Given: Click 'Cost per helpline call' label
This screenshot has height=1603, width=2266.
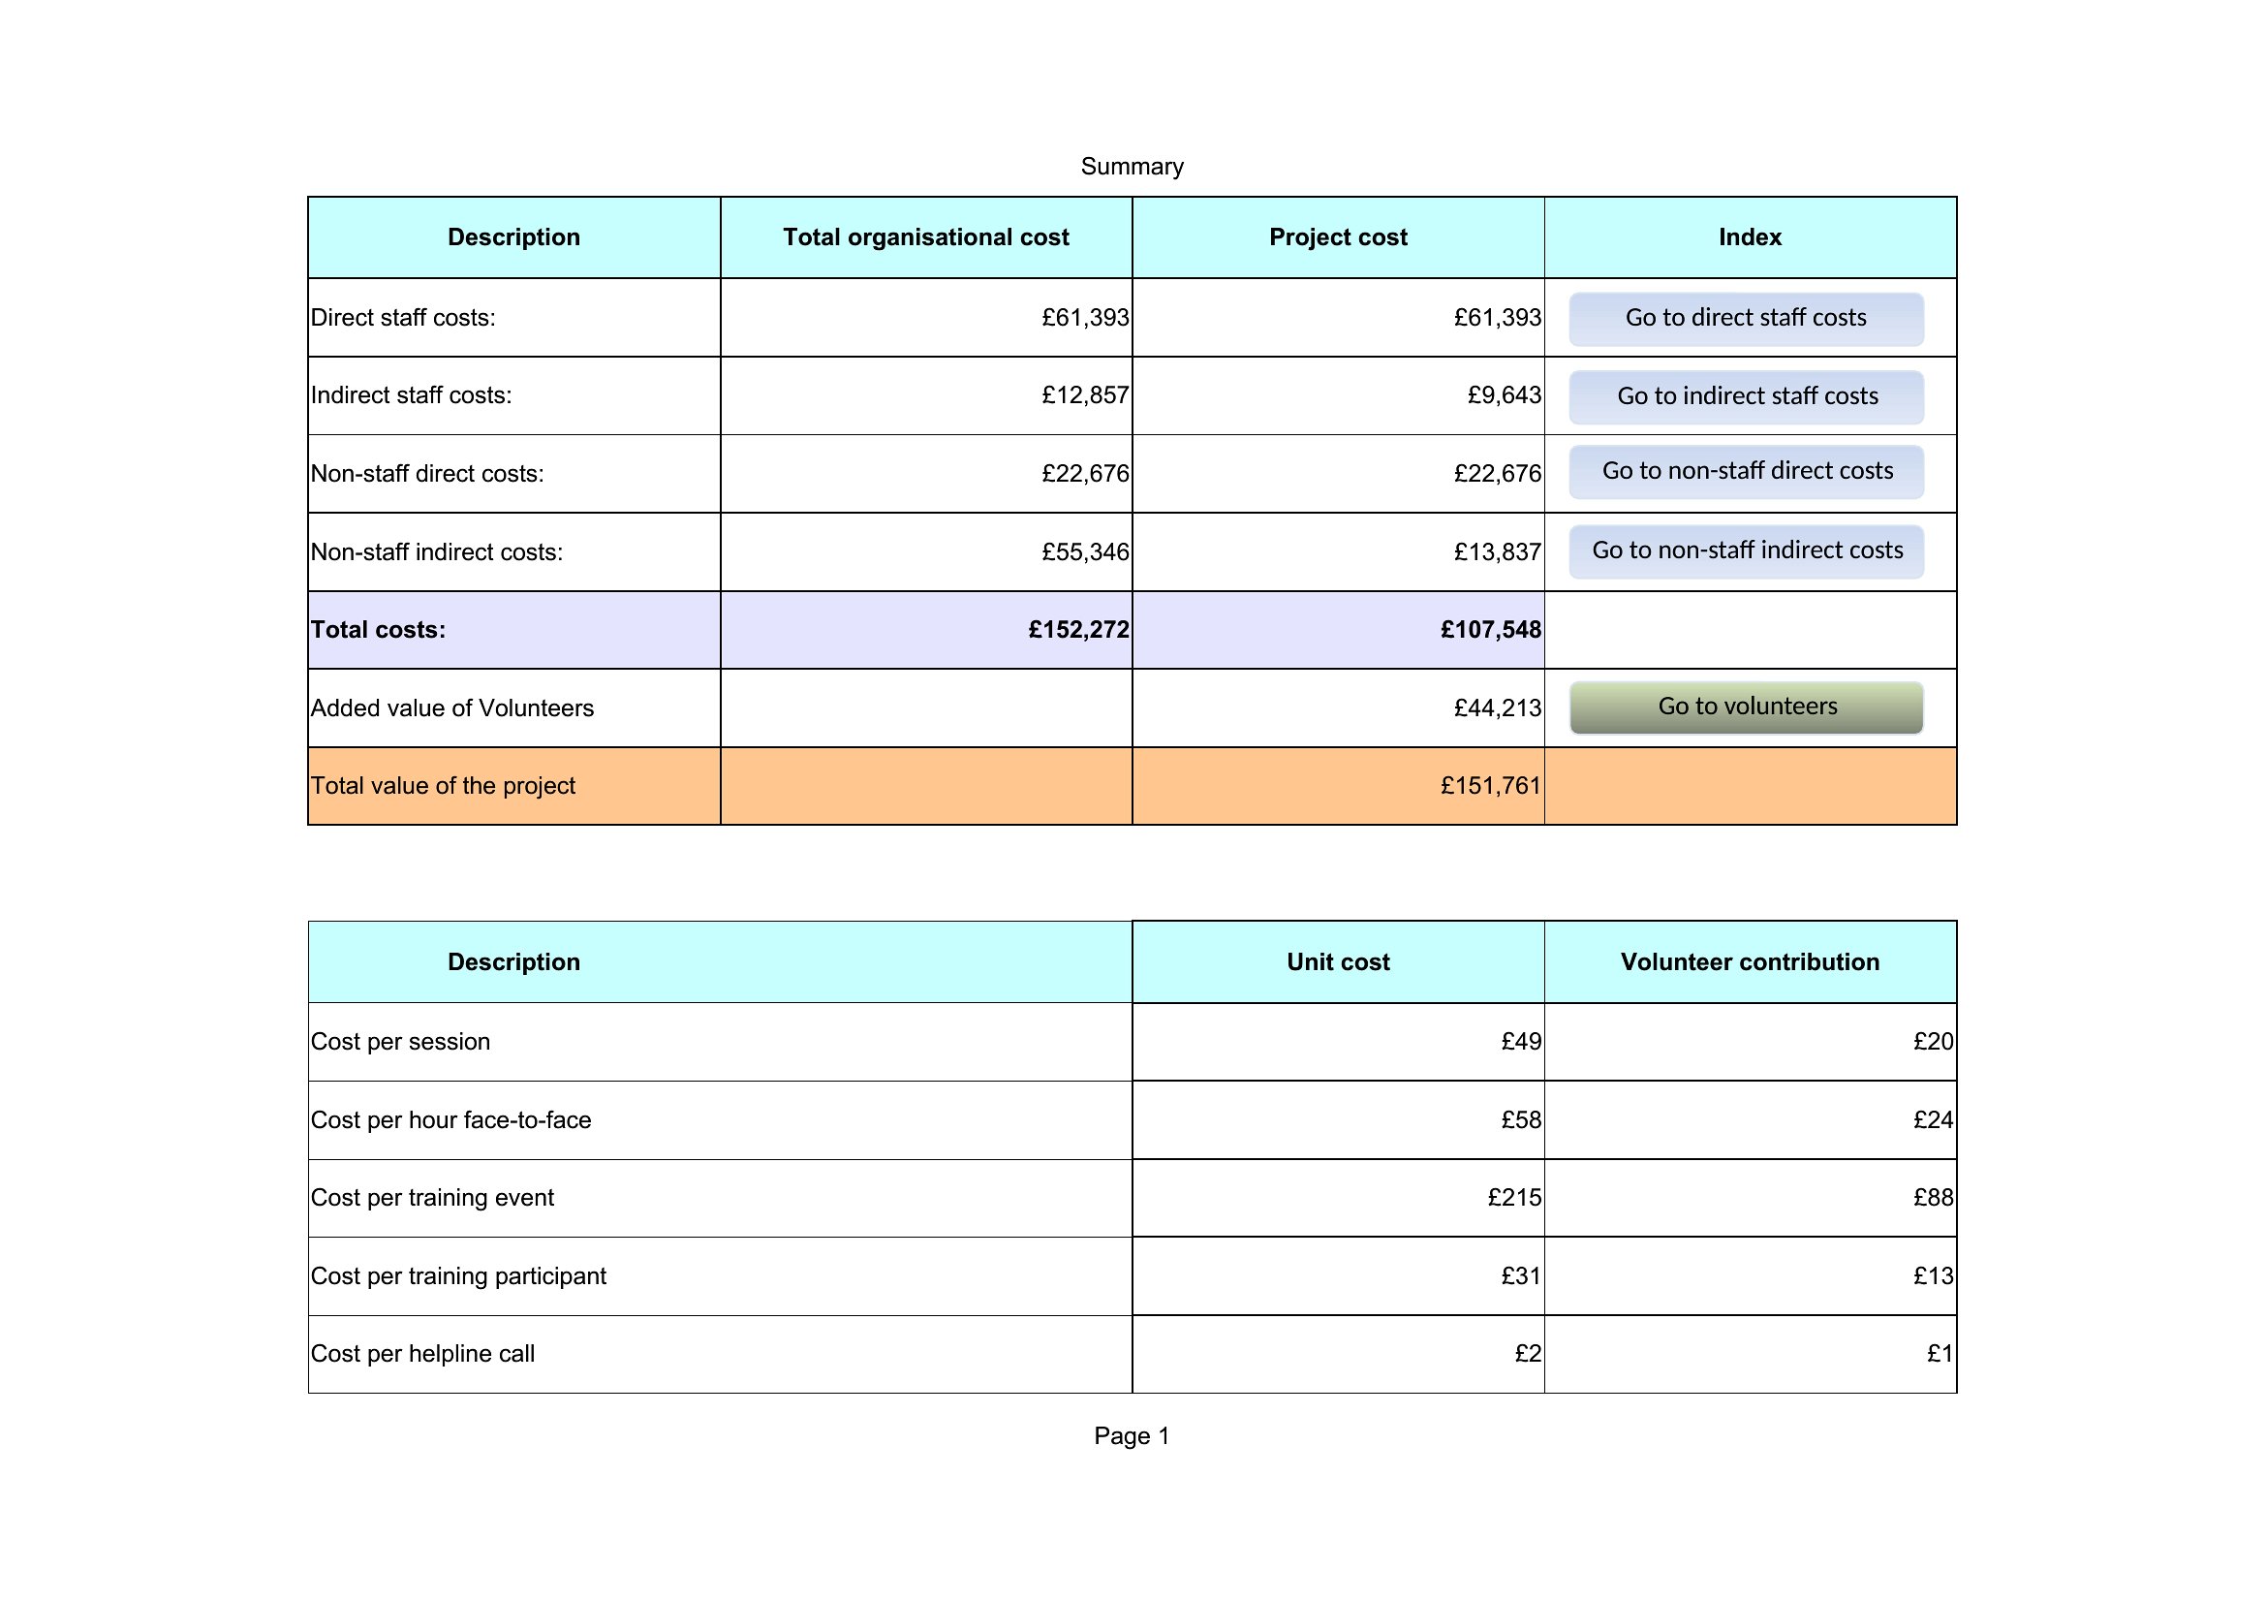Looking at the screenshot, I should [x=422, y=1354].
